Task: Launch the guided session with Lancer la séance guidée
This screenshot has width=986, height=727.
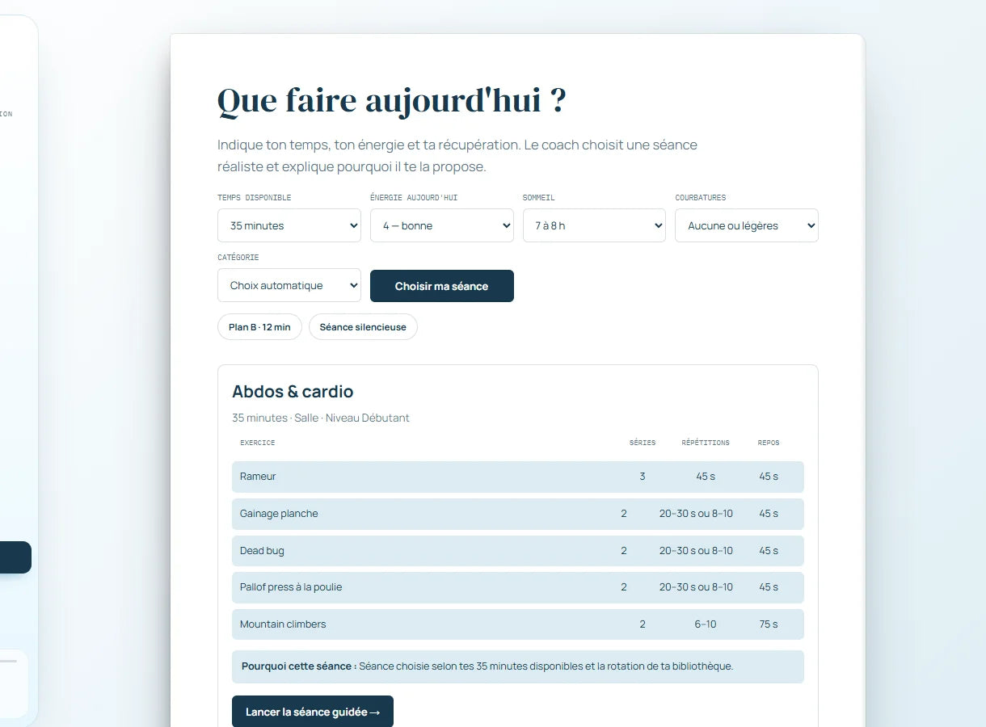Action: pos(313,712)
